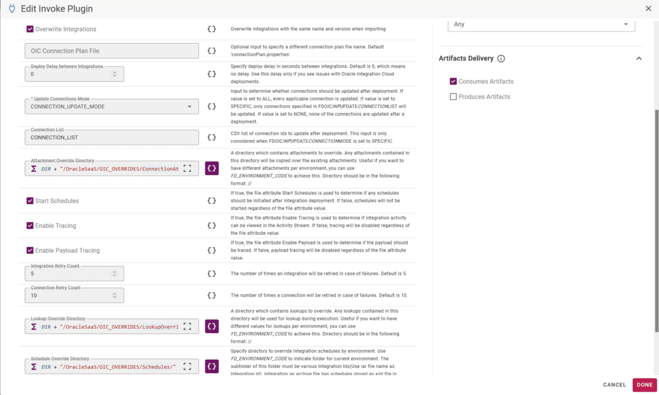This screenshot has width=659, height=395.
Task: Uncheck Enable Payload Tracing checkbox
Action: point(30,250)
